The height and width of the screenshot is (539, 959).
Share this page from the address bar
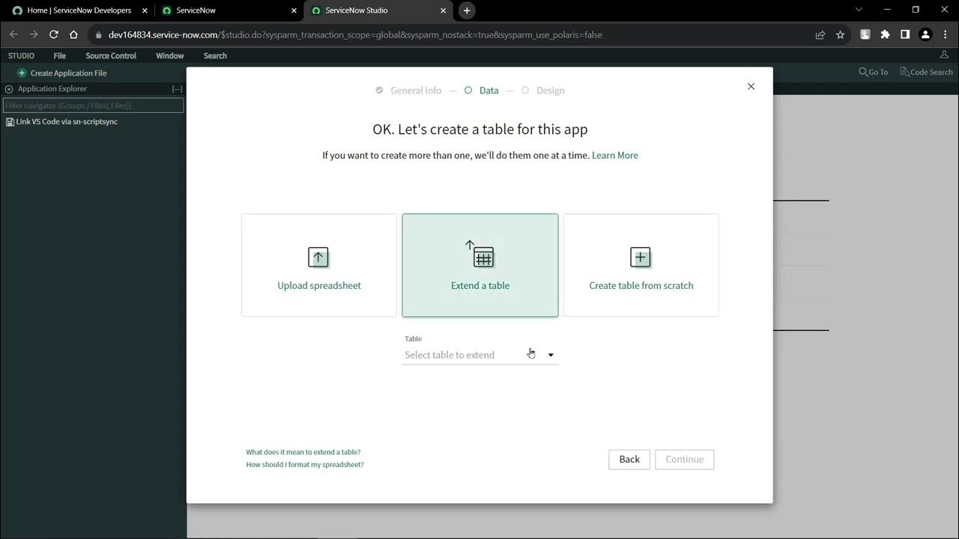tap(820, 34)
